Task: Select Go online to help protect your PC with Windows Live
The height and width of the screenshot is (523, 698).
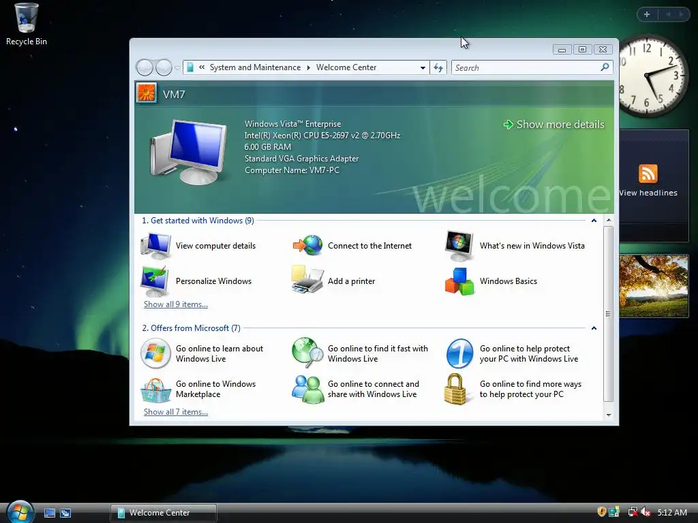Action: point(512,353)
